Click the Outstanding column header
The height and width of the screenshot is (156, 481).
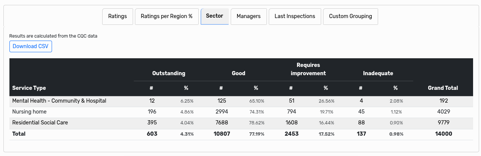tap(169, 73)
